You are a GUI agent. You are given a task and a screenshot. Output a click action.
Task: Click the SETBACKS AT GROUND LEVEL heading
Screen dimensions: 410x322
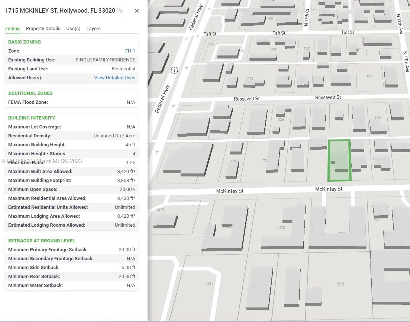(x=42, y=240)
